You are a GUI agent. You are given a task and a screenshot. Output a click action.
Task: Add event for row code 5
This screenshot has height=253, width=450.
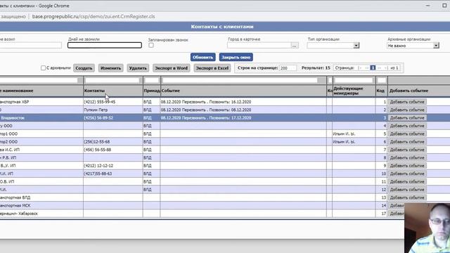(407, 134)
